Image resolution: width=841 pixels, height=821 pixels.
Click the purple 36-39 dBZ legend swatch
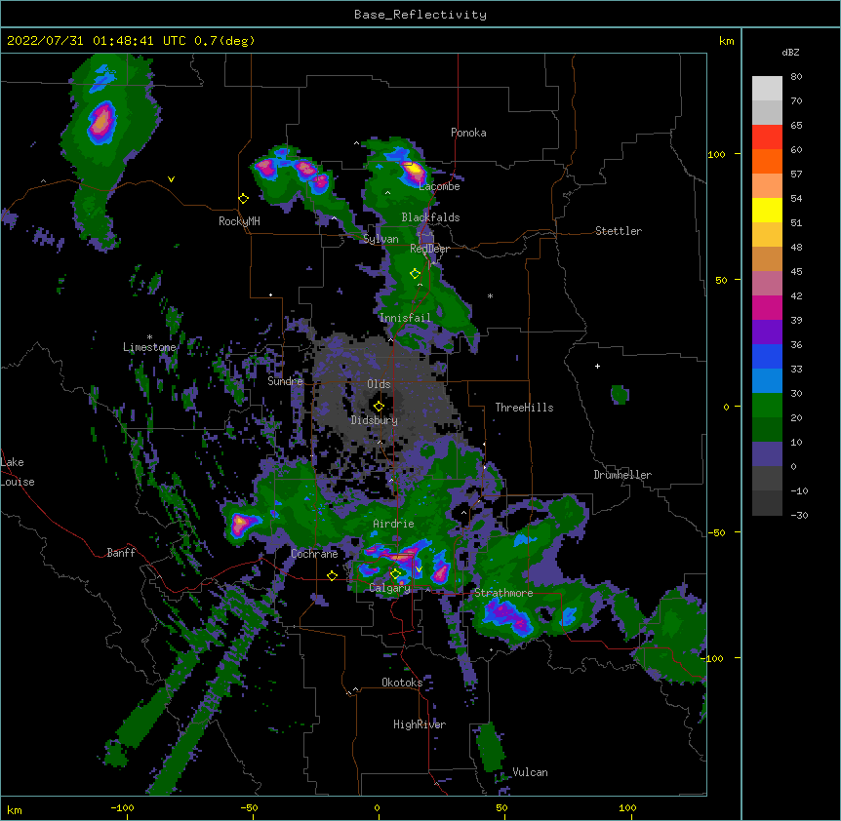click(x=767, y=332)
